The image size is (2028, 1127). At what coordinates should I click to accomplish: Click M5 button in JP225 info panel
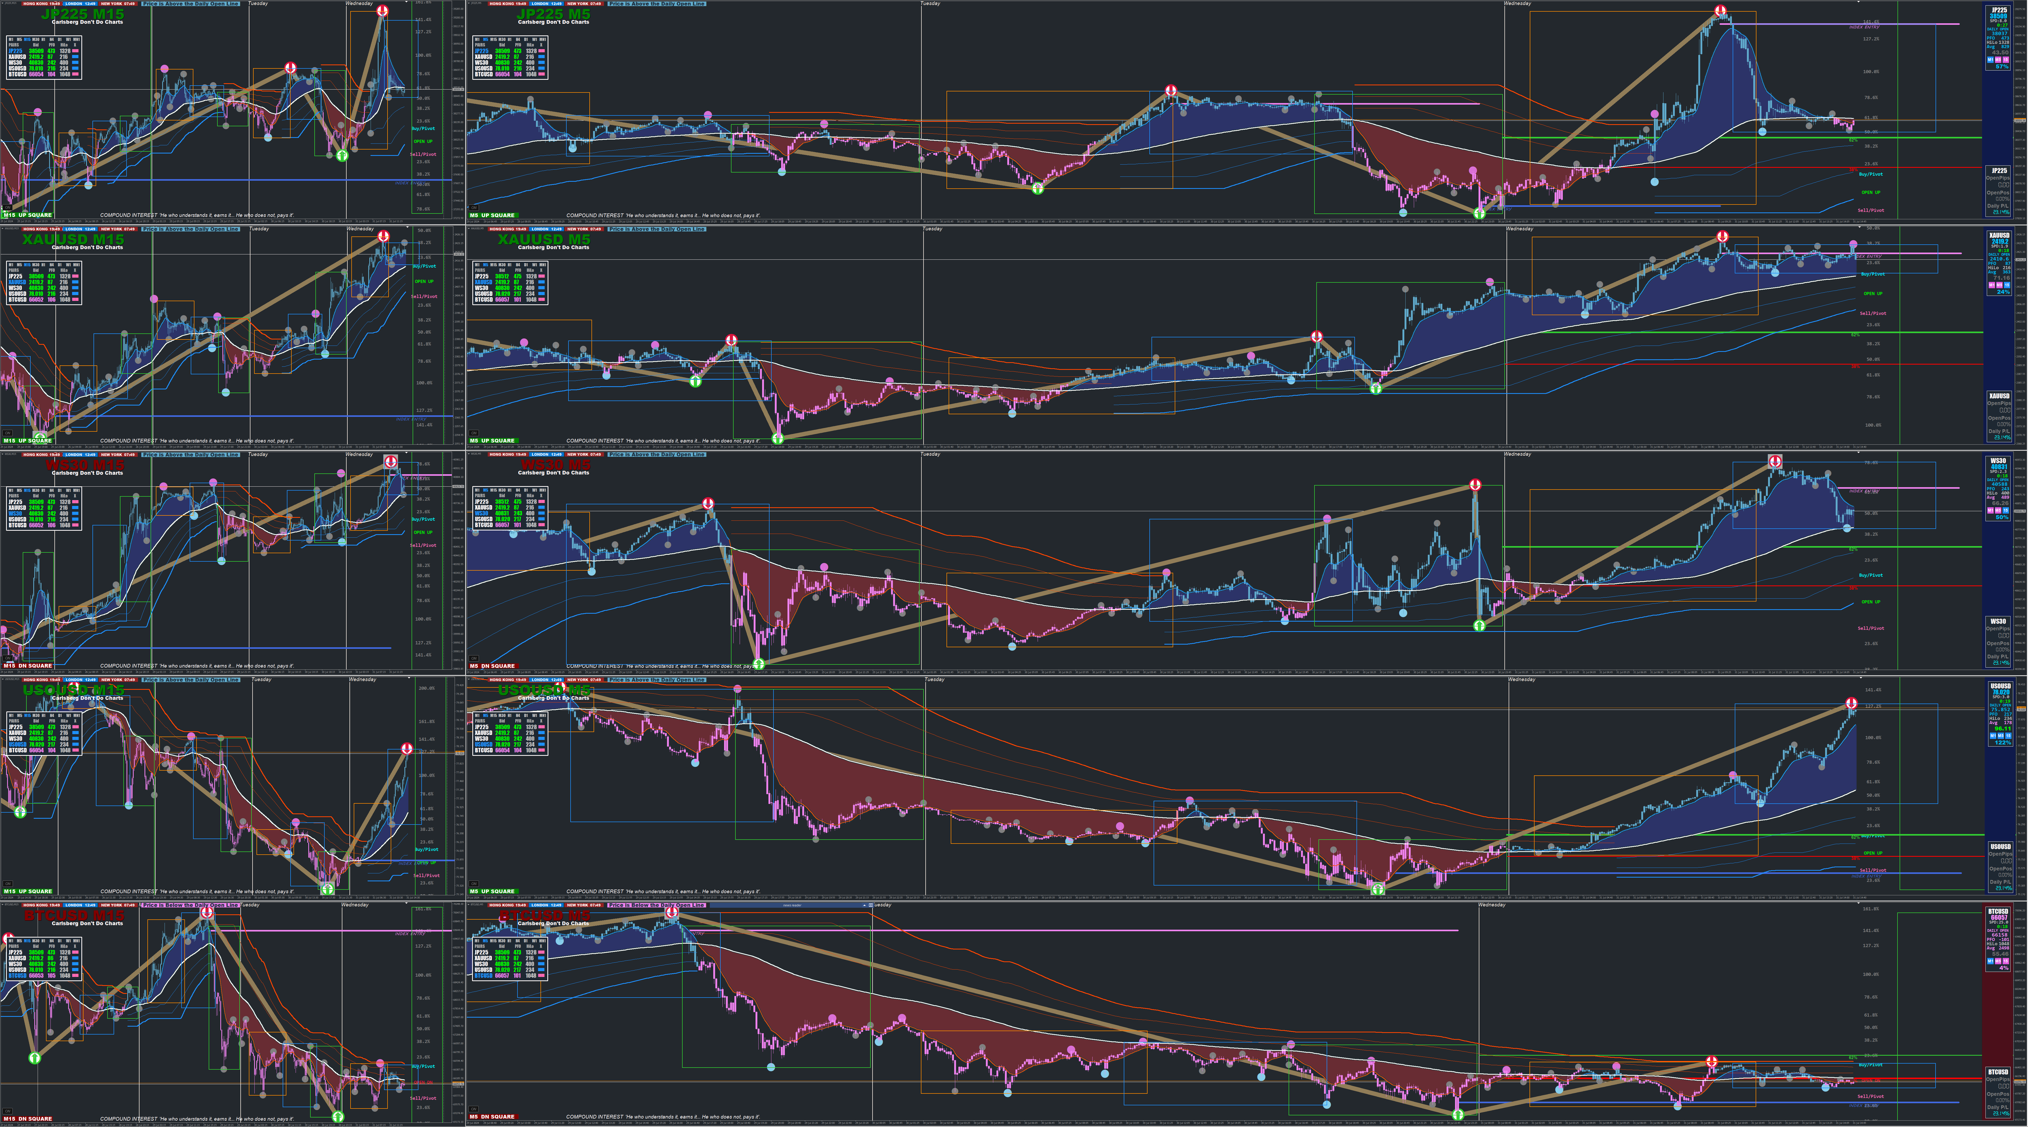tap(1998, 60)
